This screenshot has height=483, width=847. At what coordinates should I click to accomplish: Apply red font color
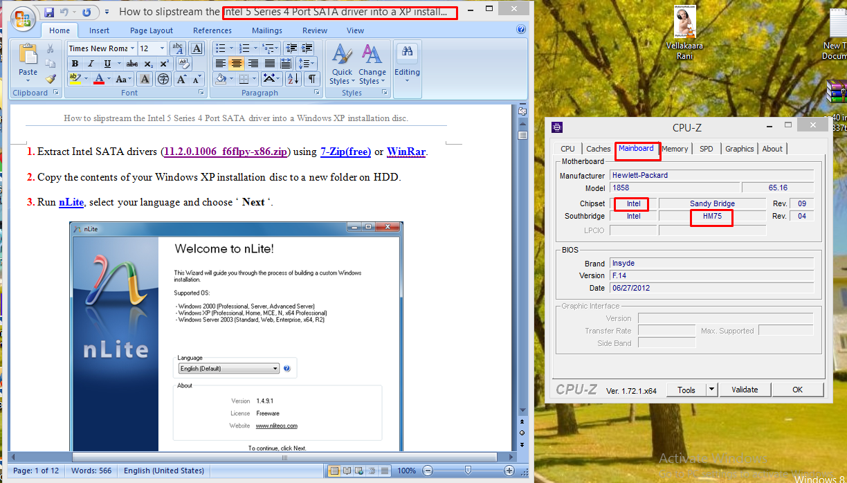pyautogui.click(x=99, y=78)
